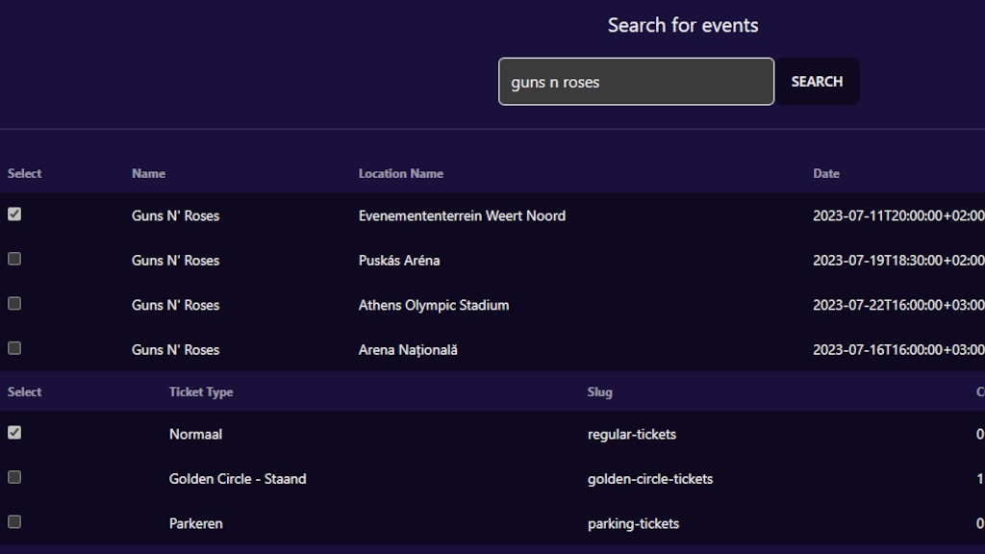Click the regular-tickets slug text

[x=632, y=435]
